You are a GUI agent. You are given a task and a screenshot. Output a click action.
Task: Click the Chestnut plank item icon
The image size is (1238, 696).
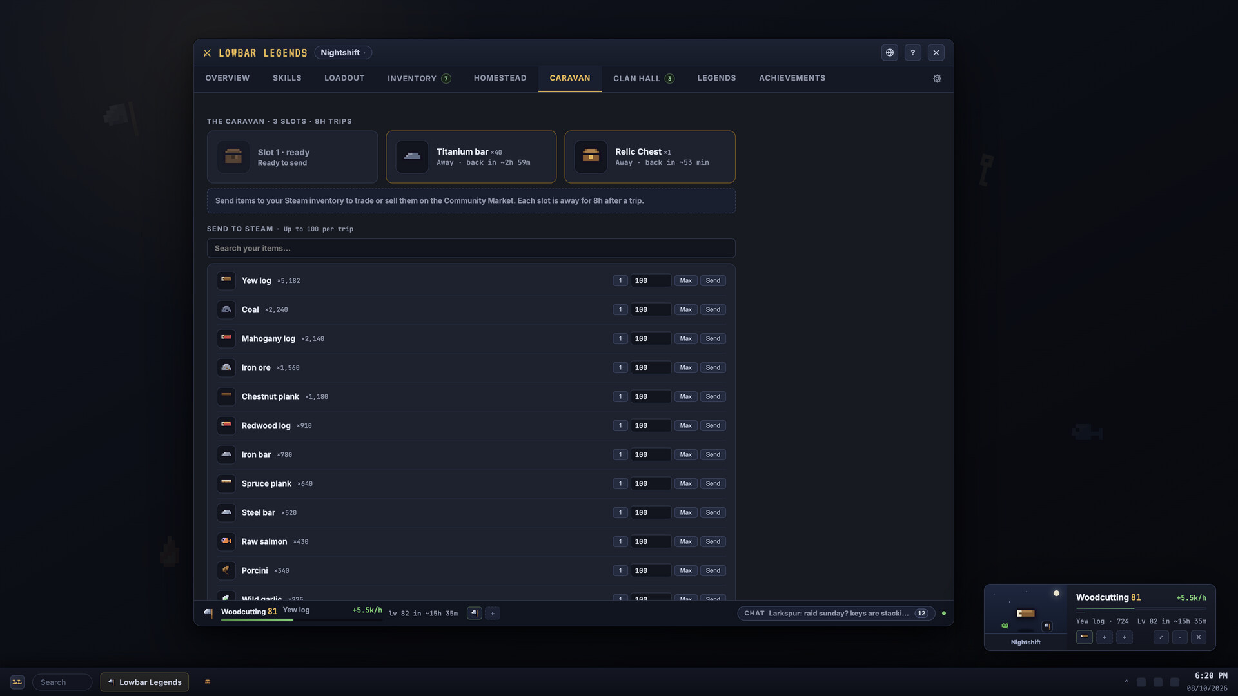(226, 396)
